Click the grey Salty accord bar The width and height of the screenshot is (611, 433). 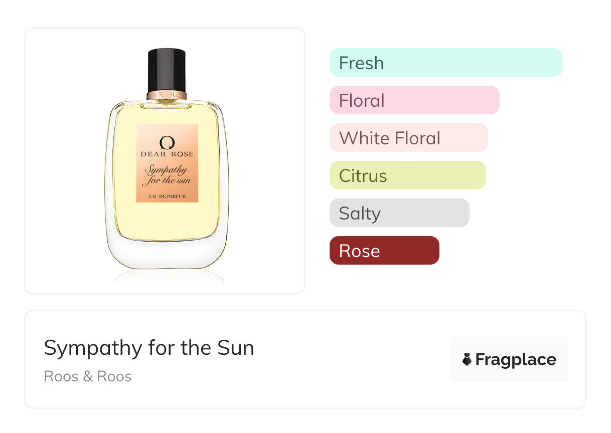(x=399, y=213)
